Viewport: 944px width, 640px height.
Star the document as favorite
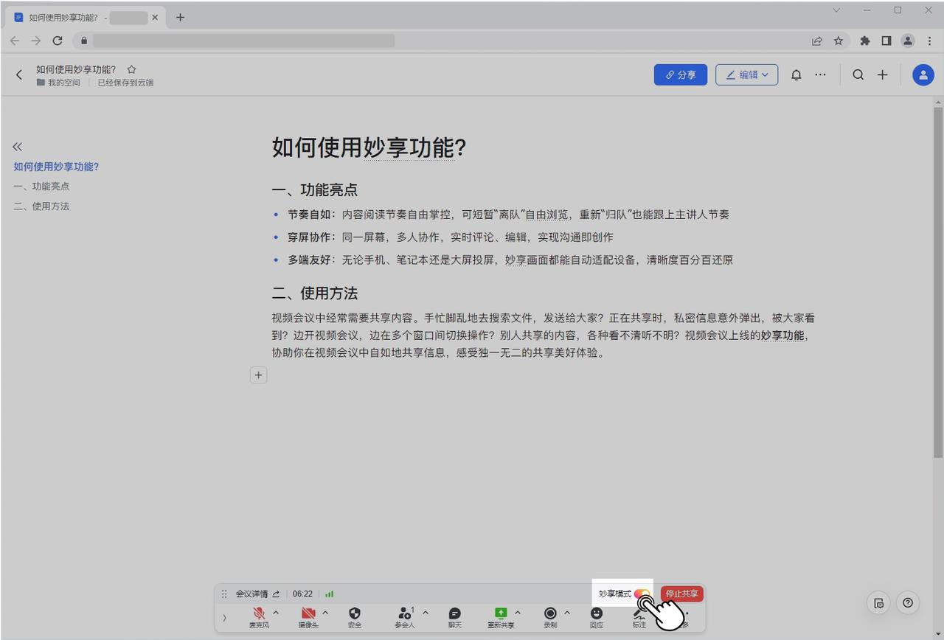pos(131,69)
